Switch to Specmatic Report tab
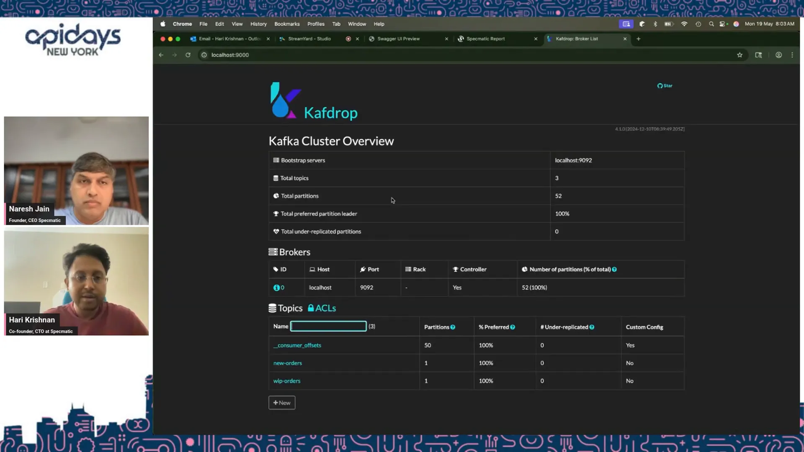This screenshot has height=452, width=804. 486,39
